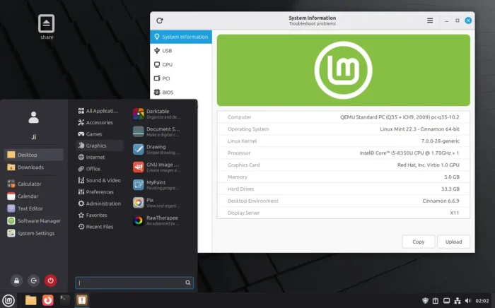Screen dimensions: 495x308
Task: Open Calendar from menu sidebar
Action: click(x=33, y=196)
